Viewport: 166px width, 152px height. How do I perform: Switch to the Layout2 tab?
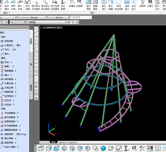tap(72, 142)
